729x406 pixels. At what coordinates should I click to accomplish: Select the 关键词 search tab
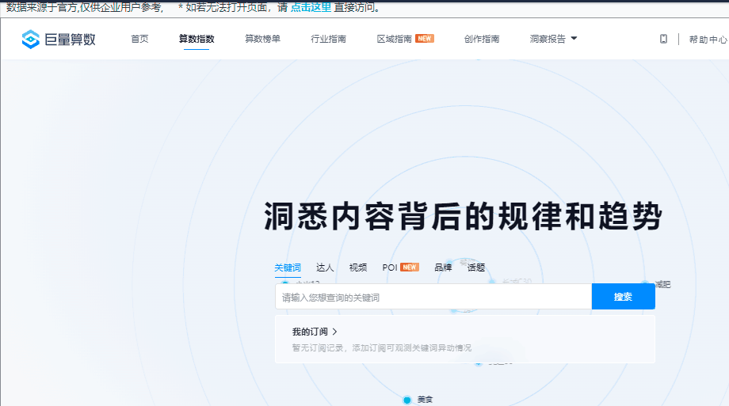(288, 268)
